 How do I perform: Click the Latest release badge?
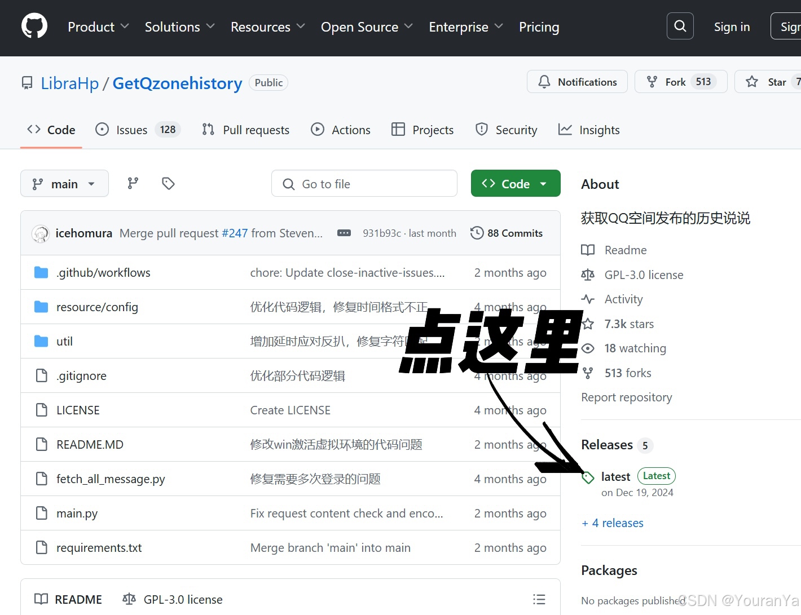(657, 476)
